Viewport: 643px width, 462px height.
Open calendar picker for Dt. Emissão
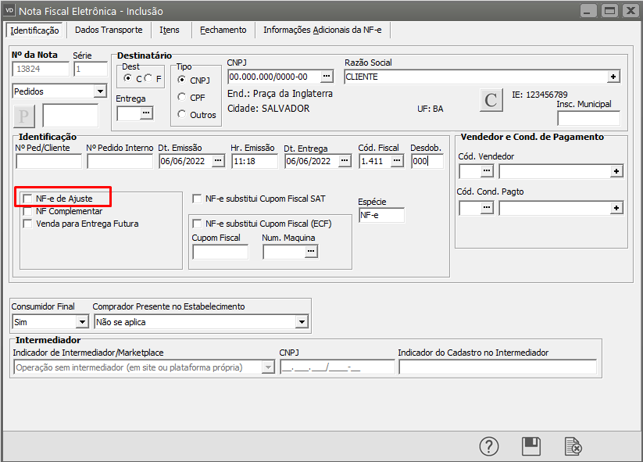pyautogui.click(x=218, y=161)
